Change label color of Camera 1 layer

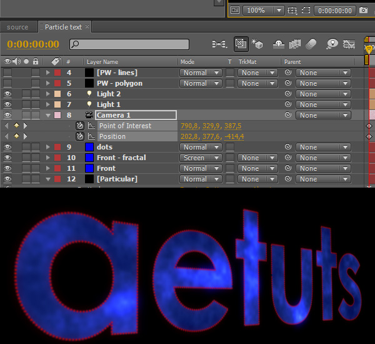57,115
